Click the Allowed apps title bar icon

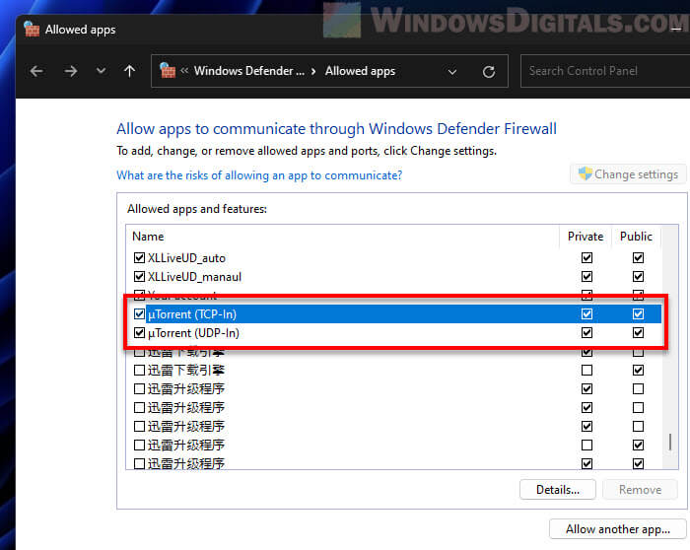(32, 29)
